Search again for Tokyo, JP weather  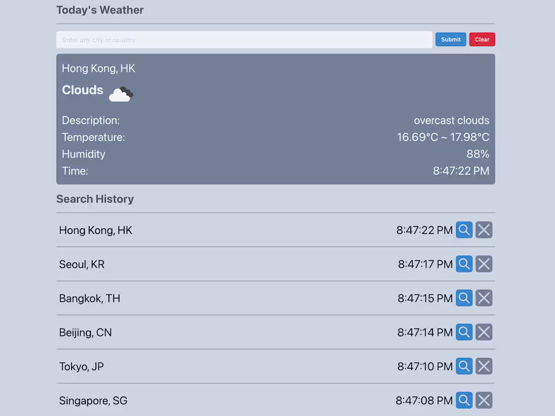tap(464, 366)
